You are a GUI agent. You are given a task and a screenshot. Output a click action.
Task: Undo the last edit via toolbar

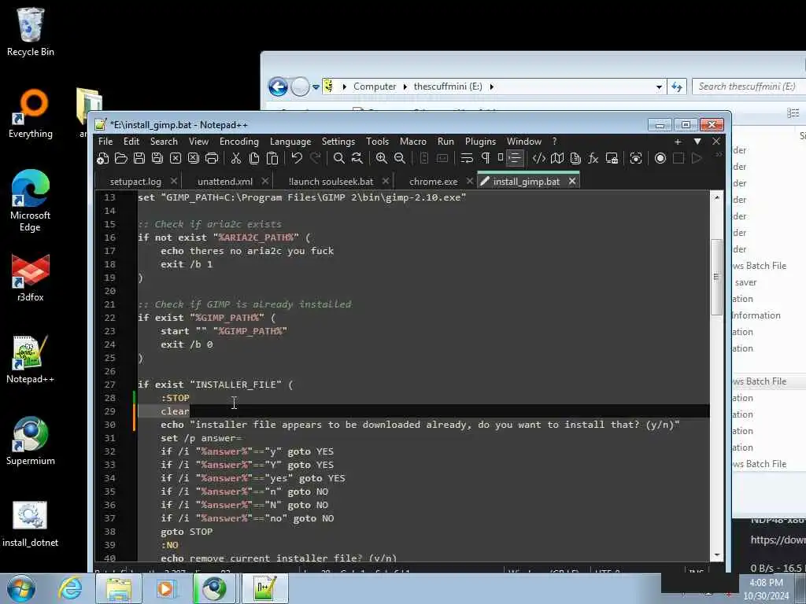(x=297, y=159)
